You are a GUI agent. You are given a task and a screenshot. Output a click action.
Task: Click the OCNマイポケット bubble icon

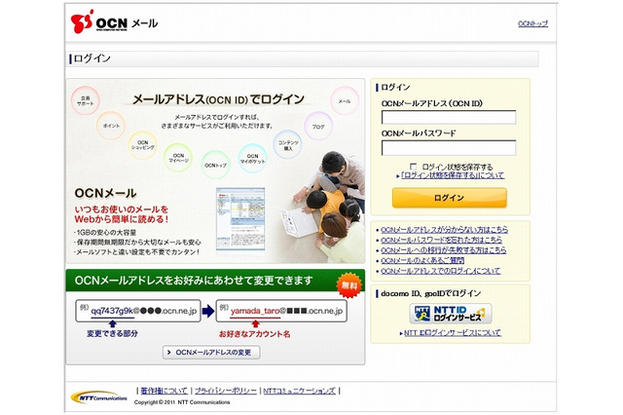click(253, 158)
